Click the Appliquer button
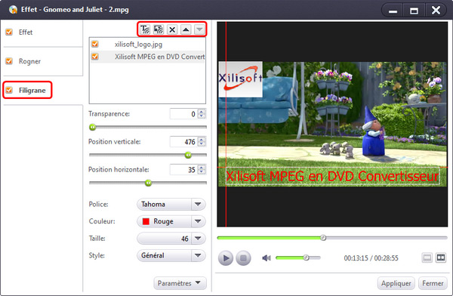Screen dimensions: 453x296 coord(396,283)
